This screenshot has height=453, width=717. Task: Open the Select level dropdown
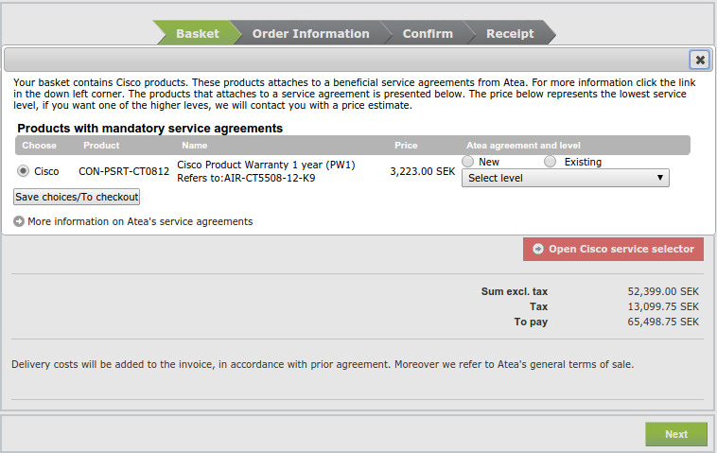click(566, 178)
